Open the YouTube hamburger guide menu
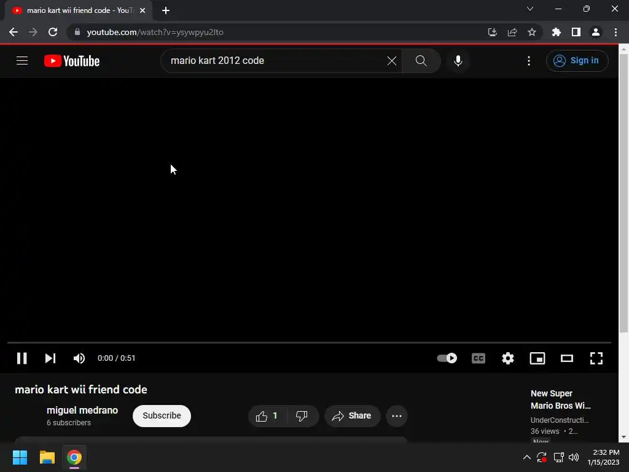 click(22, 61)
